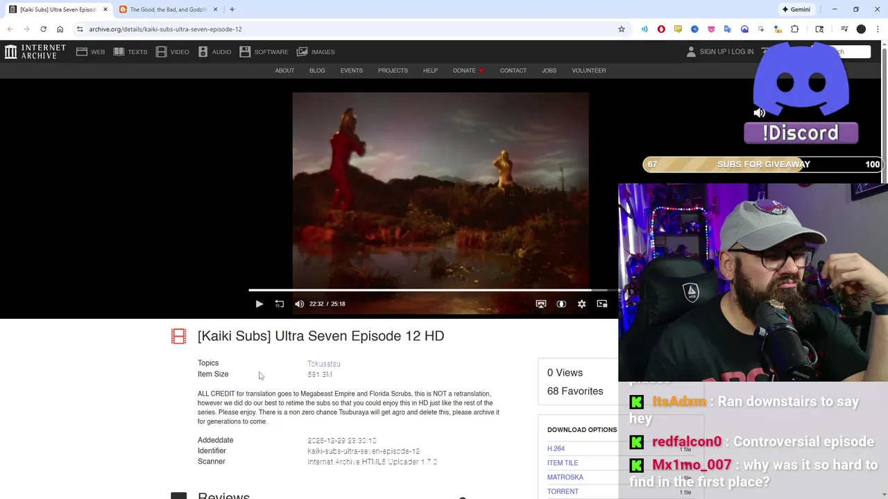
Task: Open the Audio media section
Action: pos(215,52)
